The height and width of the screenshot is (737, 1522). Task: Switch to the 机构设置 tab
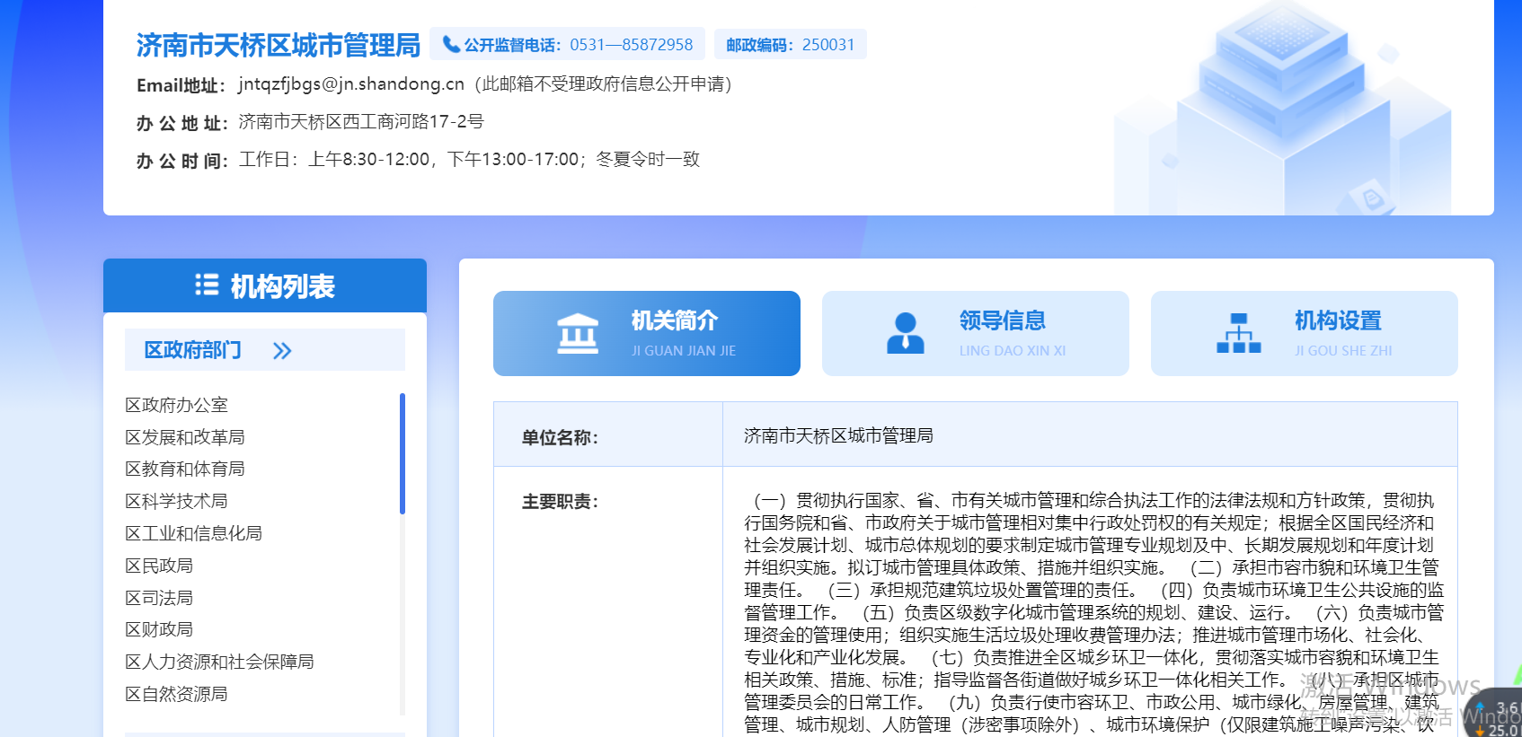(1305, 333)
